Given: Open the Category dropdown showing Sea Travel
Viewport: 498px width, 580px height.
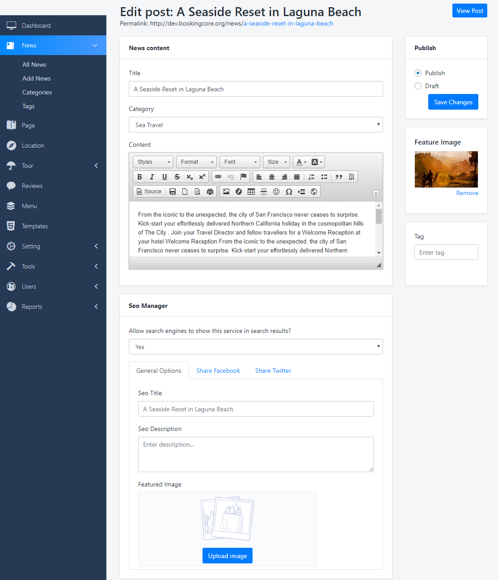Looking at the screenshot, I should 256,125.
